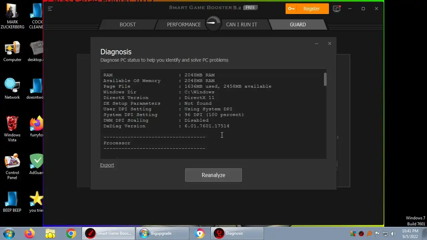Screen dimensions: 427x240
Task: Click the Reanalyze button
Action: 213,175
